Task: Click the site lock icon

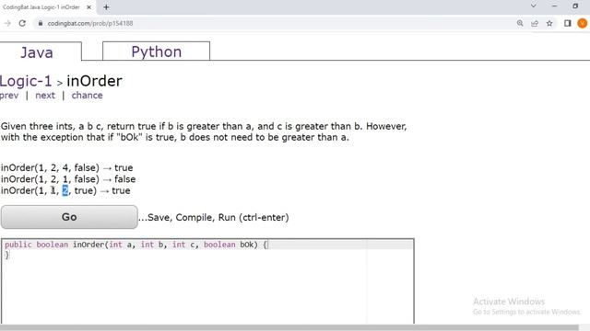Action: pyautogui.click(x=41, y=23)
